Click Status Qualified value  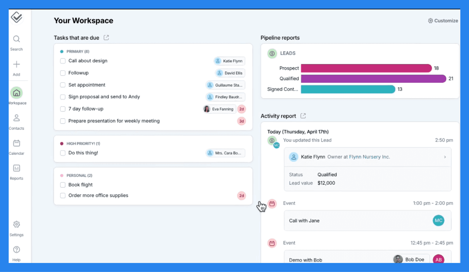(327, 174)
